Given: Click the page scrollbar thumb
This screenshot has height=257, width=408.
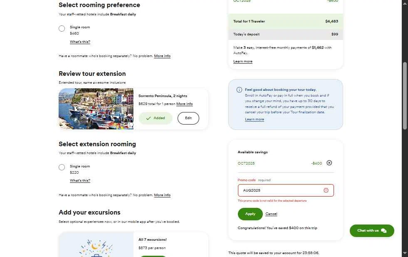Looking at the screenshot, I should pyautogui.click(x=405, y=96).
